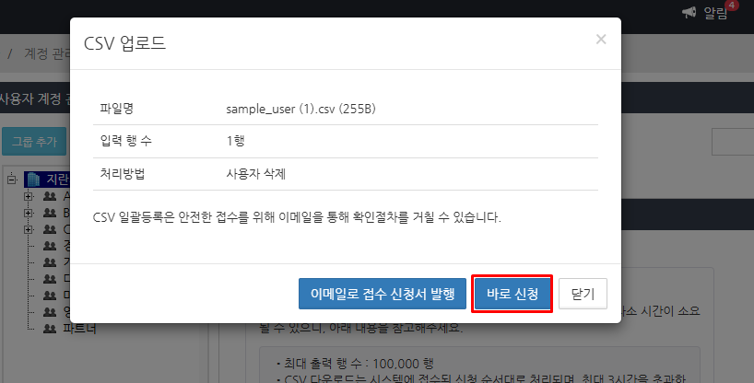Viewport: 754px width, 383px height.
Task: Click the group icon beside node A
Action: tap(50, 196)
